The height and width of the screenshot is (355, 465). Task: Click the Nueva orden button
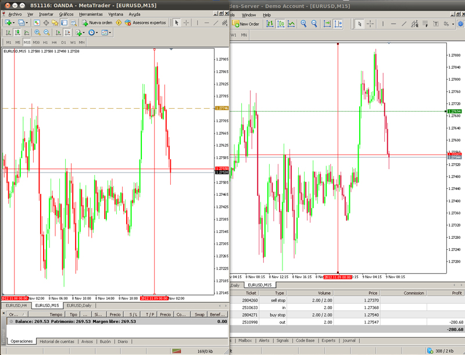click(x=97, y=23)
